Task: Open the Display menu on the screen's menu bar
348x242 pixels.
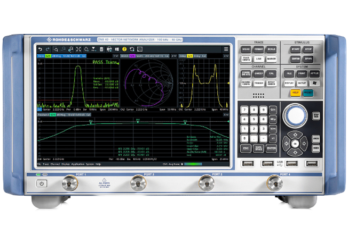Action: click(66, 164)
